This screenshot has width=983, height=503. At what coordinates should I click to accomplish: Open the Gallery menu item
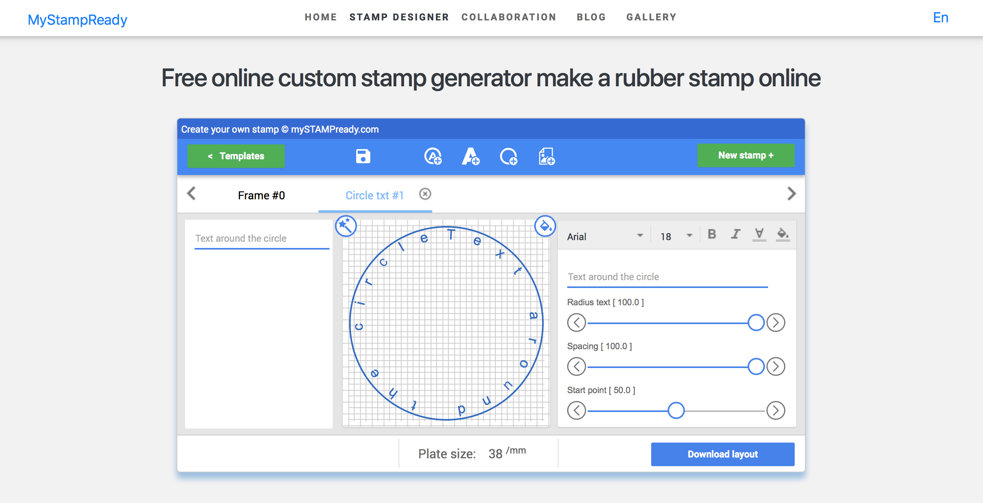pyautogui.click(x=651, y=17)
